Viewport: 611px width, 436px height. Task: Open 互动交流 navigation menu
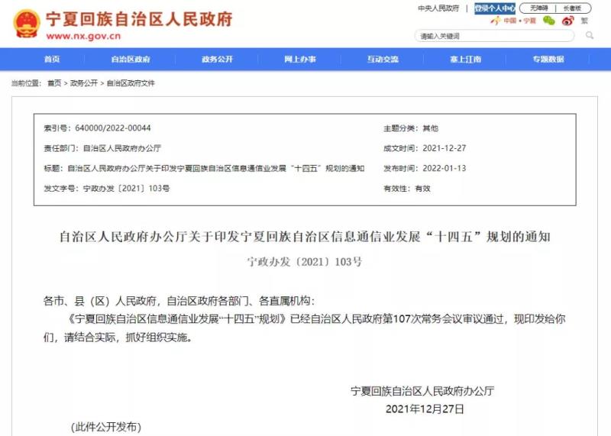(x=382, y=60)
